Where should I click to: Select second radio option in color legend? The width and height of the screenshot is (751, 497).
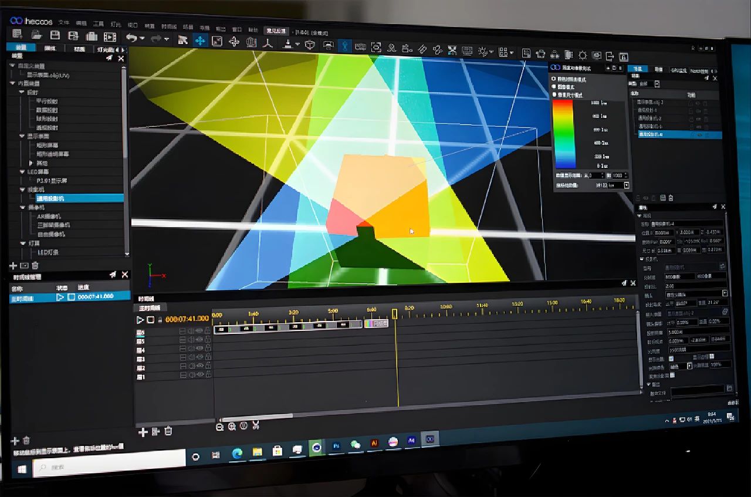pyautogui.click(x=553, y=86)
